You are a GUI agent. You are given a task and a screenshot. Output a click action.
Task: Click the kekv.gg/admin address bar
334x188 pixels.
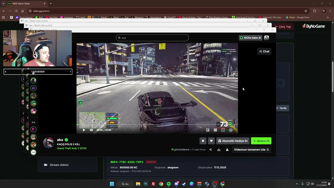pos(167,11)
